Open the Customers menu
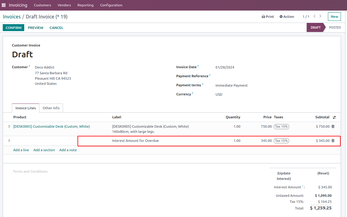This screenshot has height=217, width=347. point(42,5)
